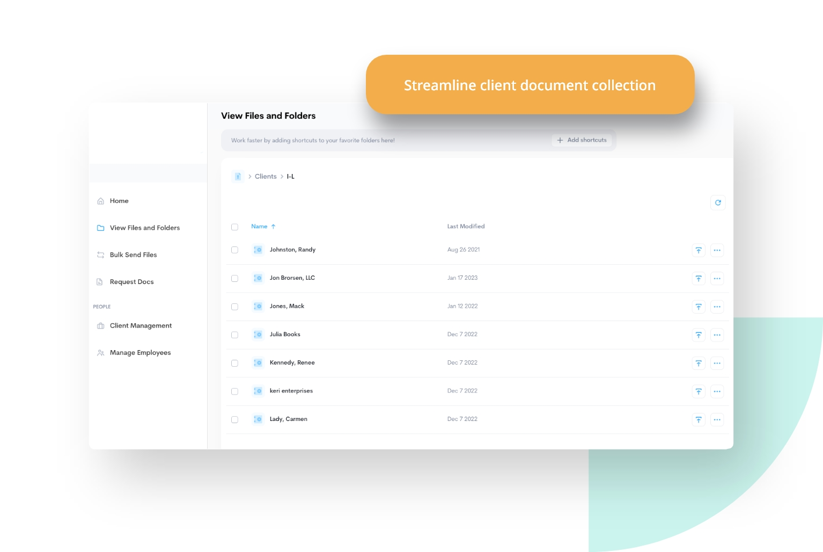This screenshot has height=552, width=823.
Task: Check the box for Jon Brorsen, LLC
Action: click(x=234, y=278)
